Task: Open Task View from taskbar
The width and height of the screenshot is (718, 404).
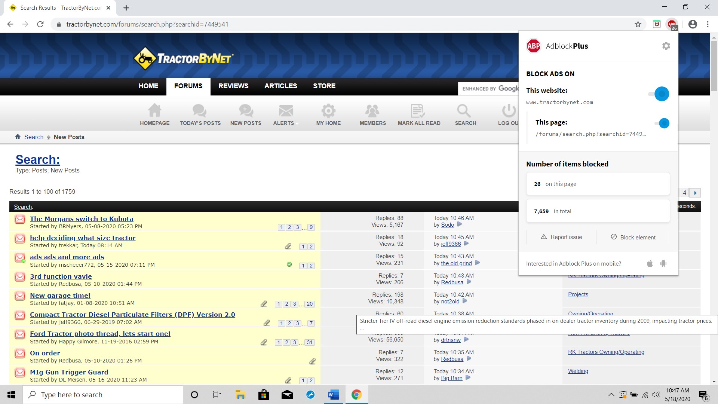Action: click(217, 395)
